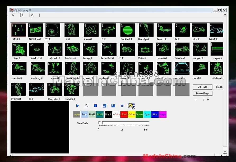Select the camera.ilf thumbnail
The image size is (236, 162).
coord(163,49)
